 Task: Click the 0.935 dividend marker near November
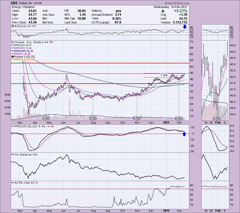tap(137, 118)
